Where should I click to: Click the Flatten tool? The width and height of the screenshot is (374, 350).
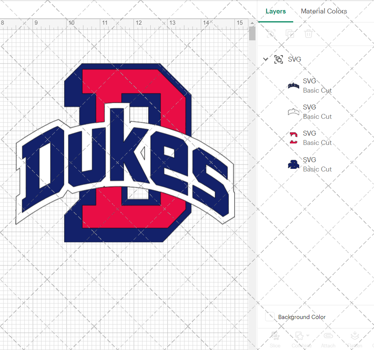pos(355,340)
